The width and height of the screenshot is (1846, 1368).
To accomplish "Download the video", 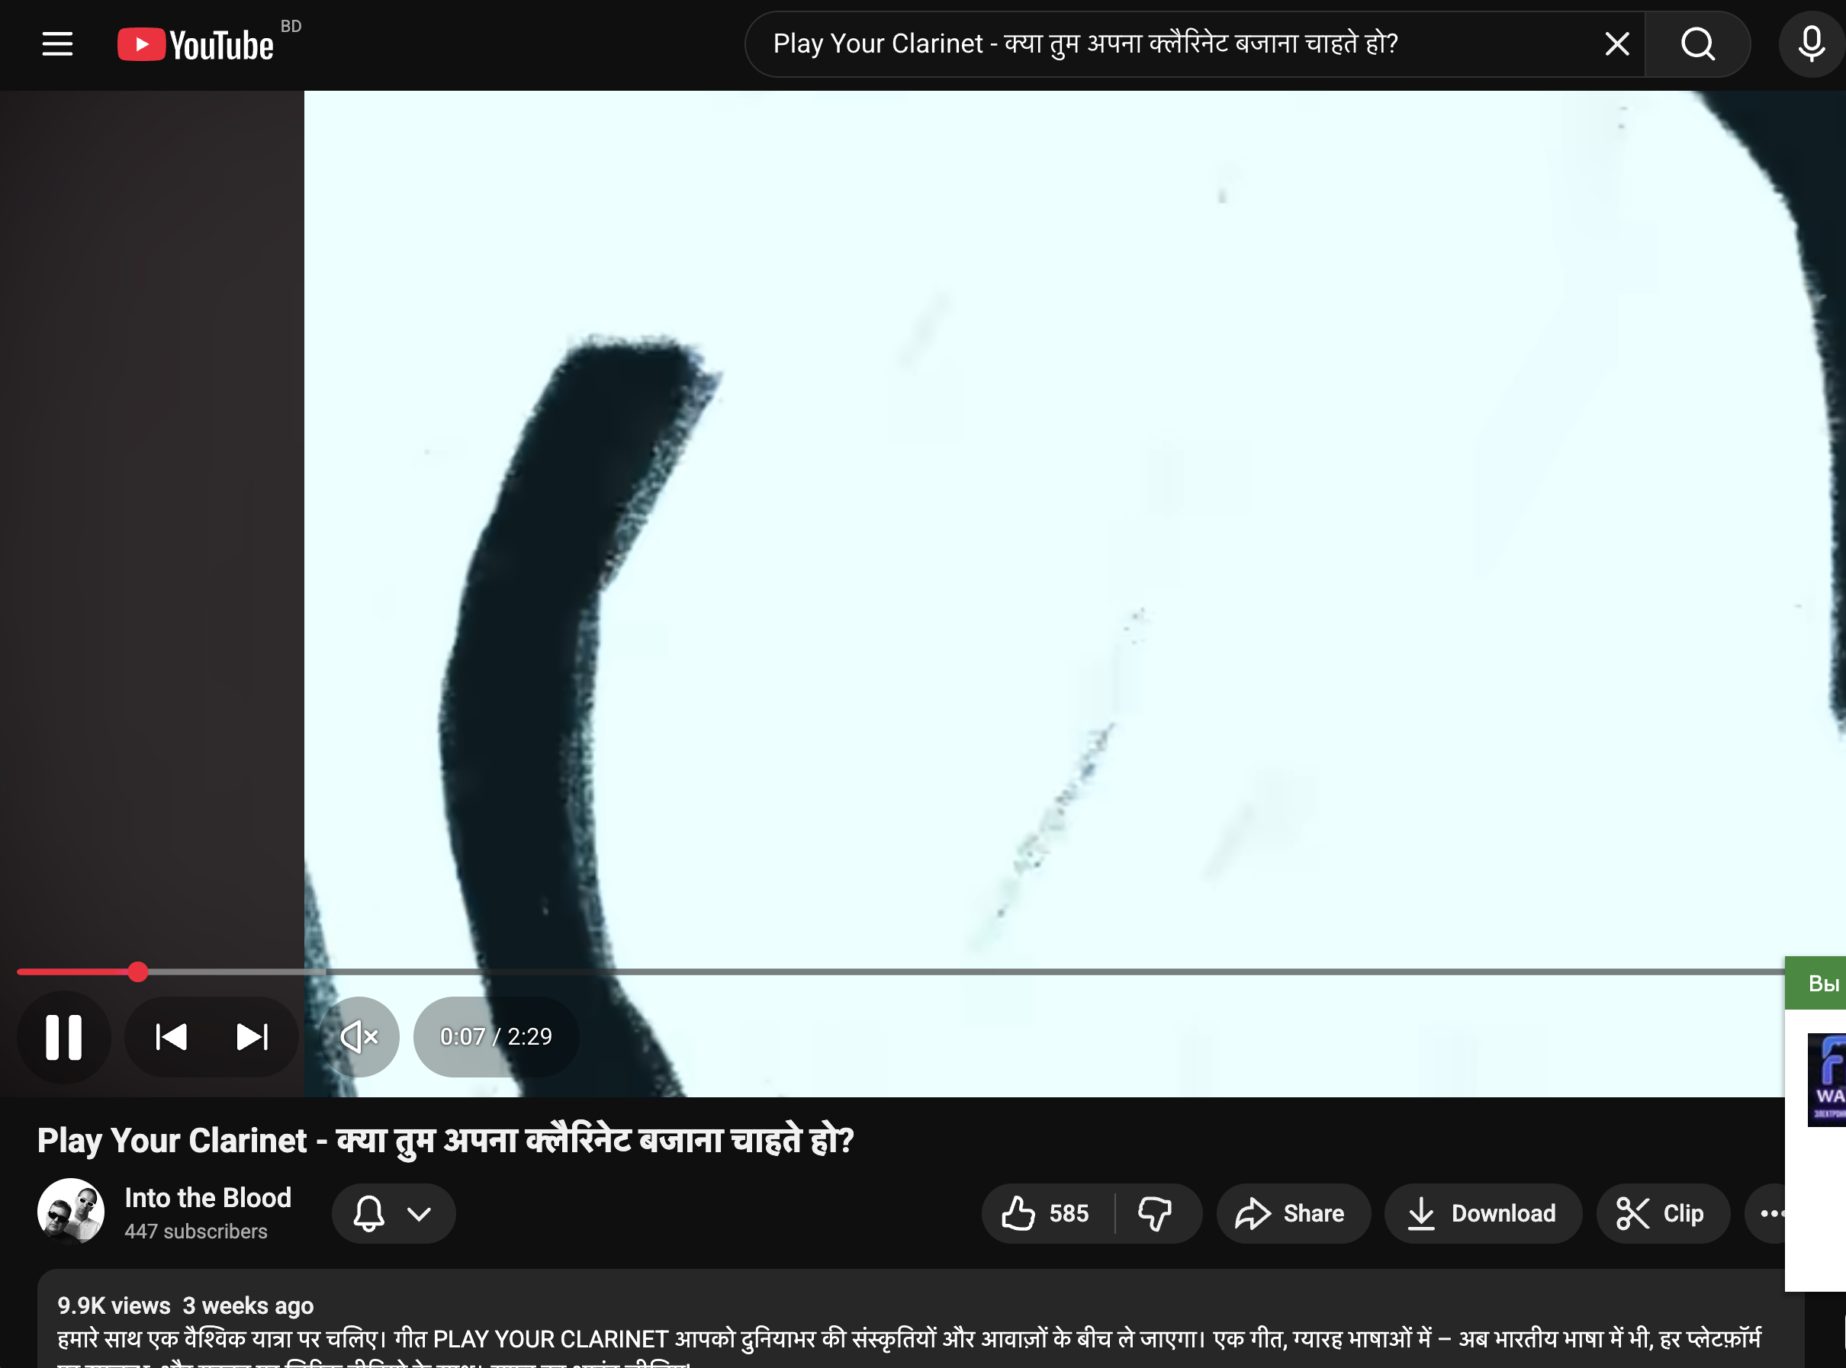I will click(1481, 1213).
